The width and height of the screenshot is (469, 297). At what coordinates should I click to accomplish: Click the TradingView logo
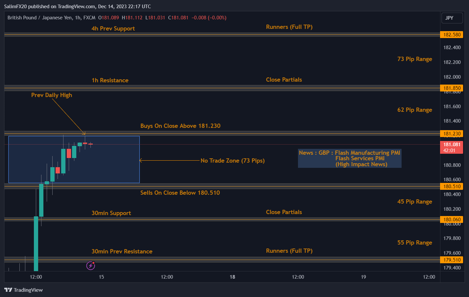[x=24, y=290]
